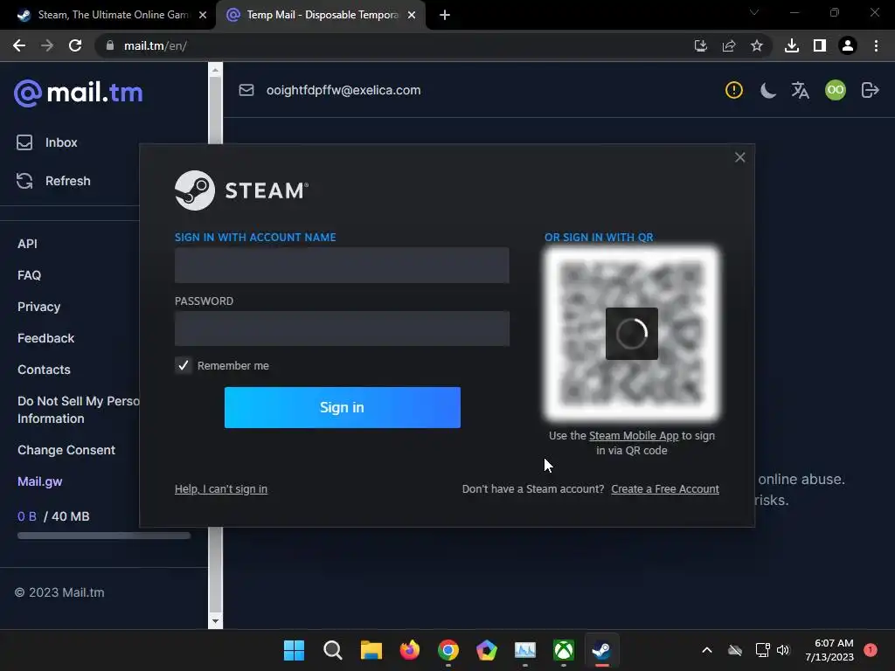Open the Feedback page
Image resolution: width=895 pixels, height=671 pixels.
[x=45, y=338]
